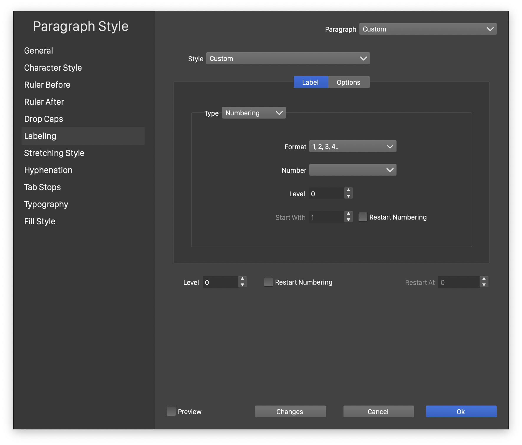This screenshot has width=522, height=445.
Task: Select the Label tab
Action: [310, 82]
